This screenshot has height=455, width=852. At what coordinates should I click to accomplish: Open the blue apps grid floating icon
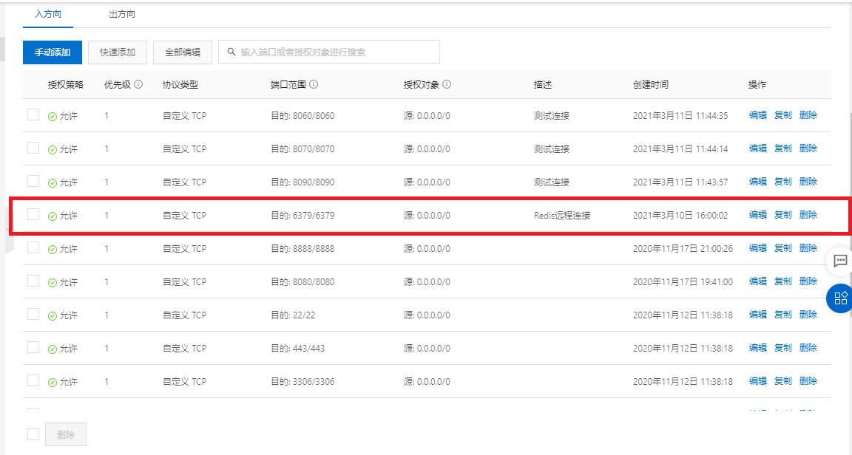tap(840, 298)
